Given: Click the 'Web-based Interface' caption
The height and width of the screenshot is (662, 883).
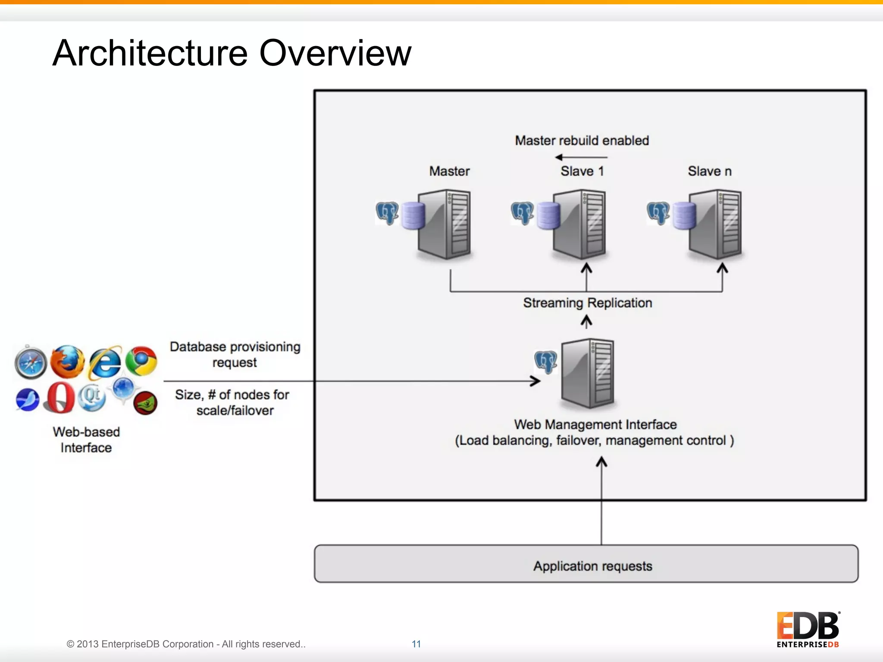Looking at the screenshot, I should (x=86, y=440).
